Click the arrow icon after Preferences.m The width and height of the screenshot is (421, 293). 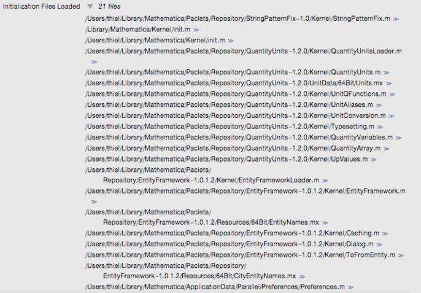(350, 287)
